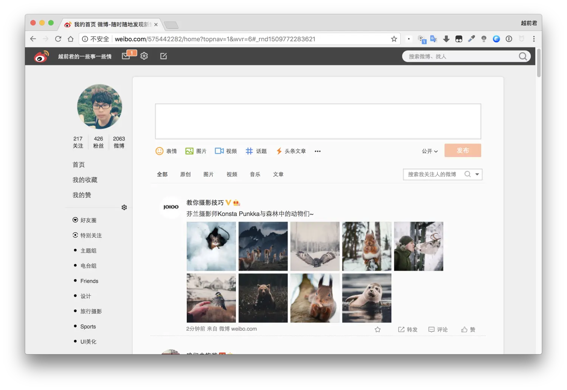The height and width of the screenshot is (390, 567).
Task: Go back with the browser back arrow
Action: [x=33, y=39]
